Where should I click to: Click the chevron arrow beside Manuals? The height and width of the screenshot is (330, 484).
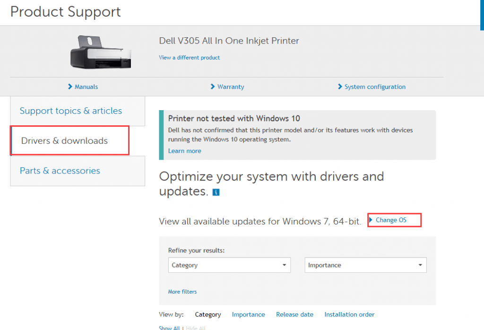click(x=70, y=87)
